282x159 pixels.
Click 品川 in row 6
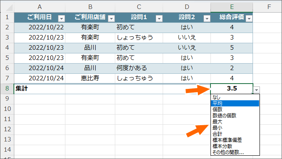pyautogui.click(x=90, y=68)
